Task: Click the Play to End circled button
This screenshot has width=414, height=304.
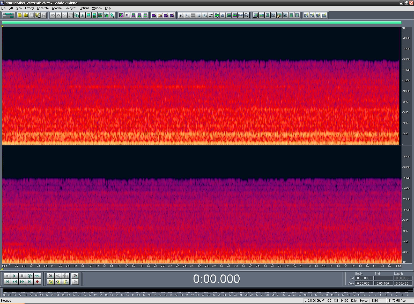Action: [x=29, y=276]
